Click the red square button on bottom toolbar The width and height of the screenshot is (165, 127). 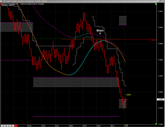tap(16, 126)
